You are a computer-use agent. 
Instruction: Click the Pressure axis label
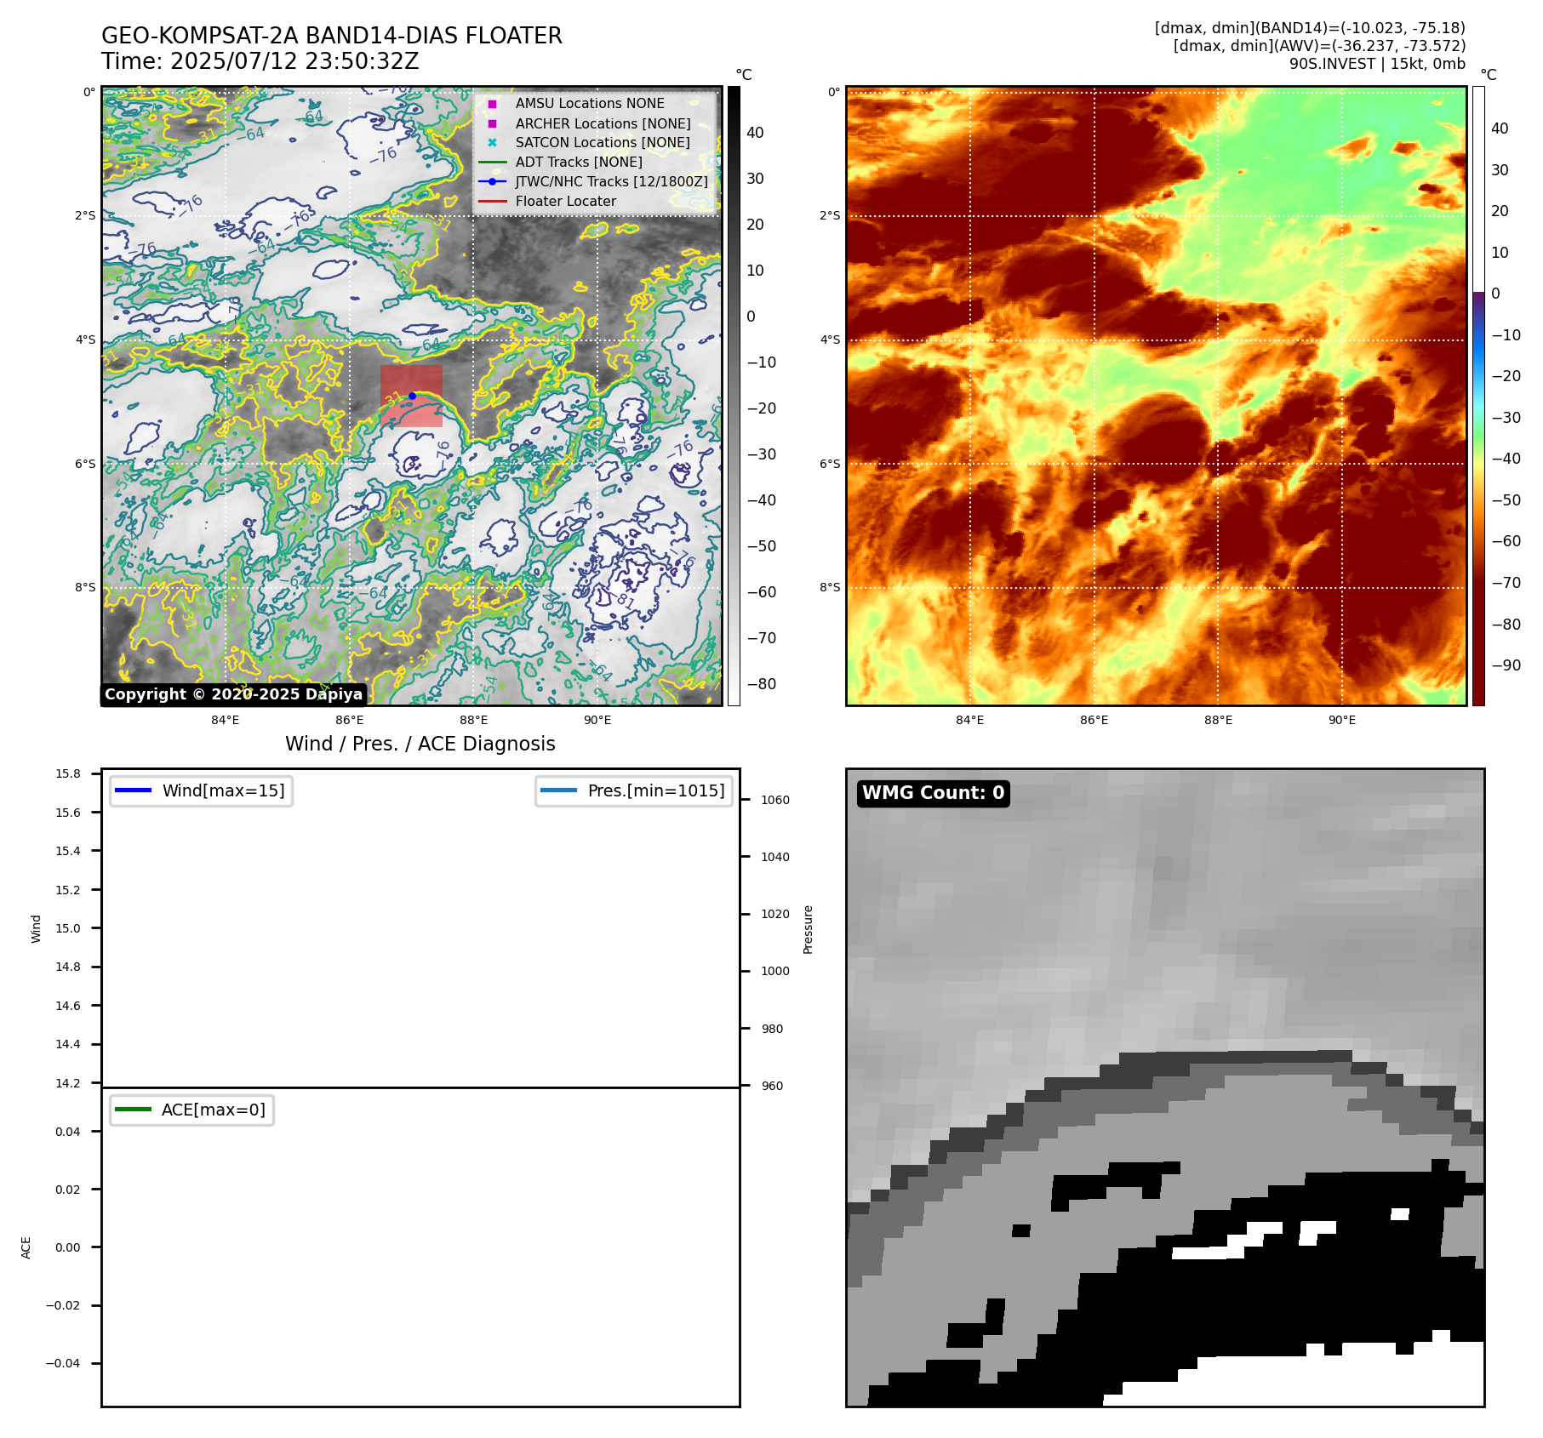(x=809, y=929)
